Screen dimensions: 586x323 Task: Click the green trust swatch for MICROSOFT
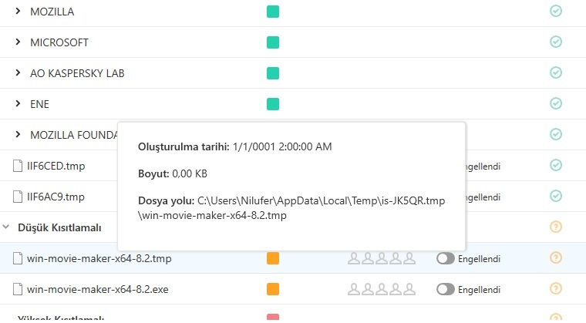pos(272,42)
